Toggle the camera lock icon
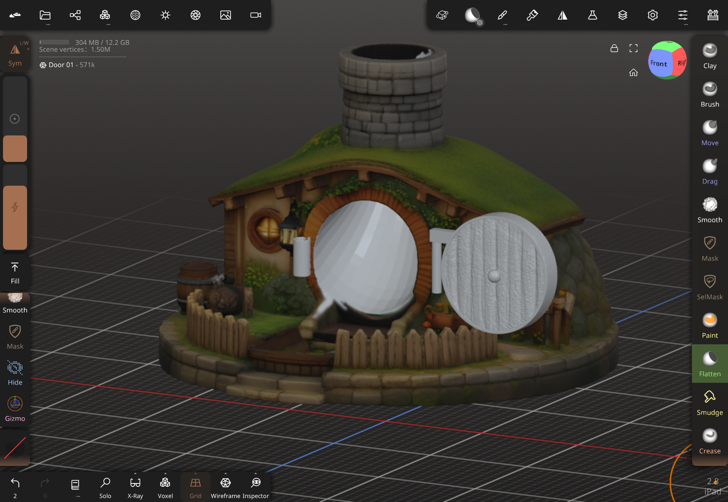 click(614, 48)
